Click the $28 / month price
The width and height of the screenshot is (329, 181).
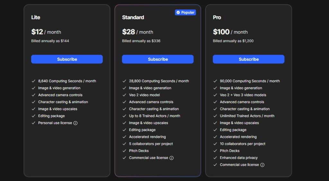click(138, 32)
